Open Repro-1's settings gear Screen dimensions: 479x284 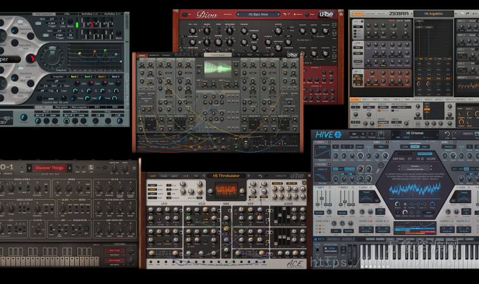134,168
